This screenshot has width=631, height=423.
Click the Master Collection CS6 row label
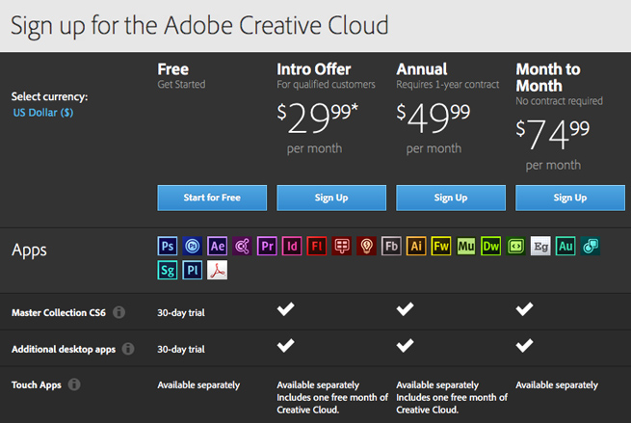pos(59,312)
